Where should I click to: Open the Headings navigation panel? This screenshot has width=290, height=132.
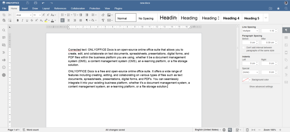point(4,53)
